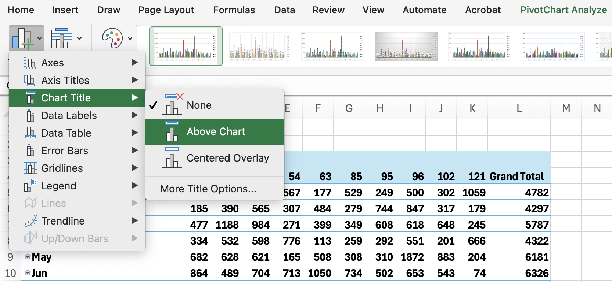Select the Jun grand total 6326
Viewport: 612px width, 282px height.
click(x=537, y=273)
